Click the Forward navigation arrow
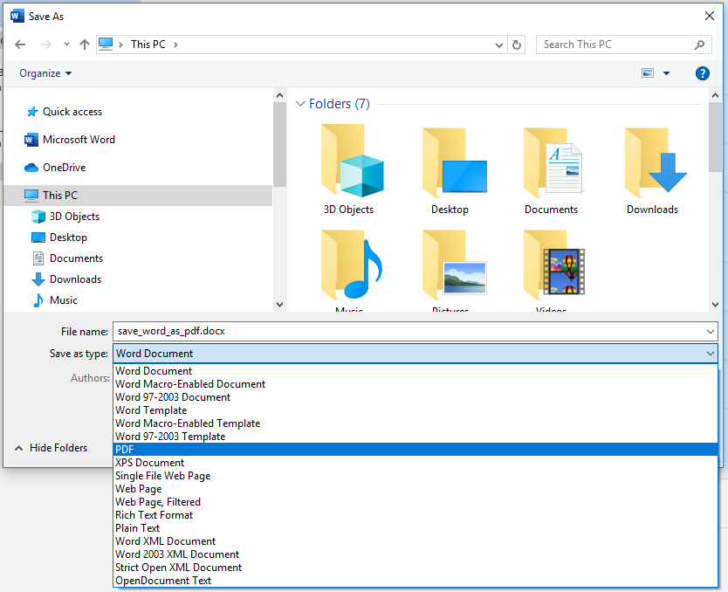Image resolution: width=728 pixels, height=592 pixels. (46, 45)
